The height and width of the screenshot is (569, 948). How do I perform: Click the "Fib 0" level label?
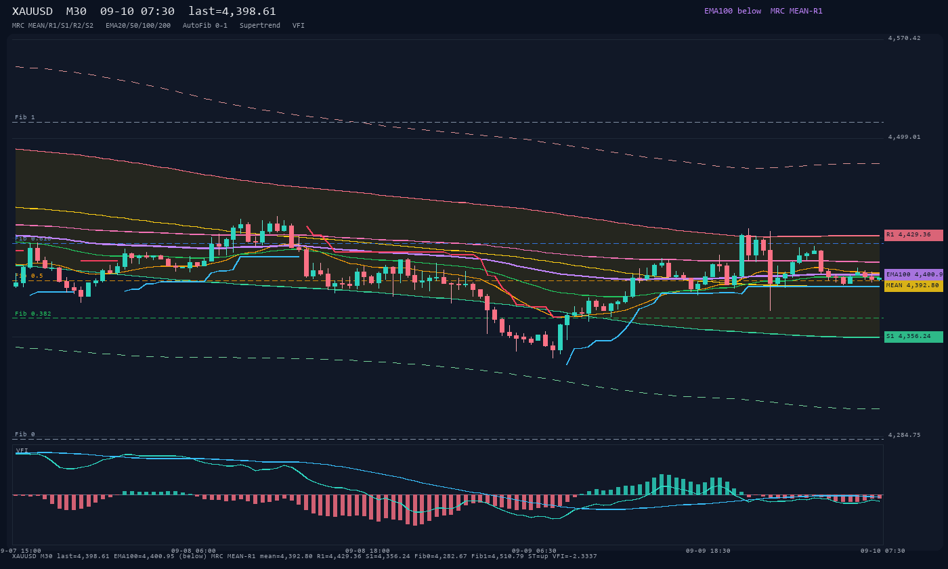[25, 434]
